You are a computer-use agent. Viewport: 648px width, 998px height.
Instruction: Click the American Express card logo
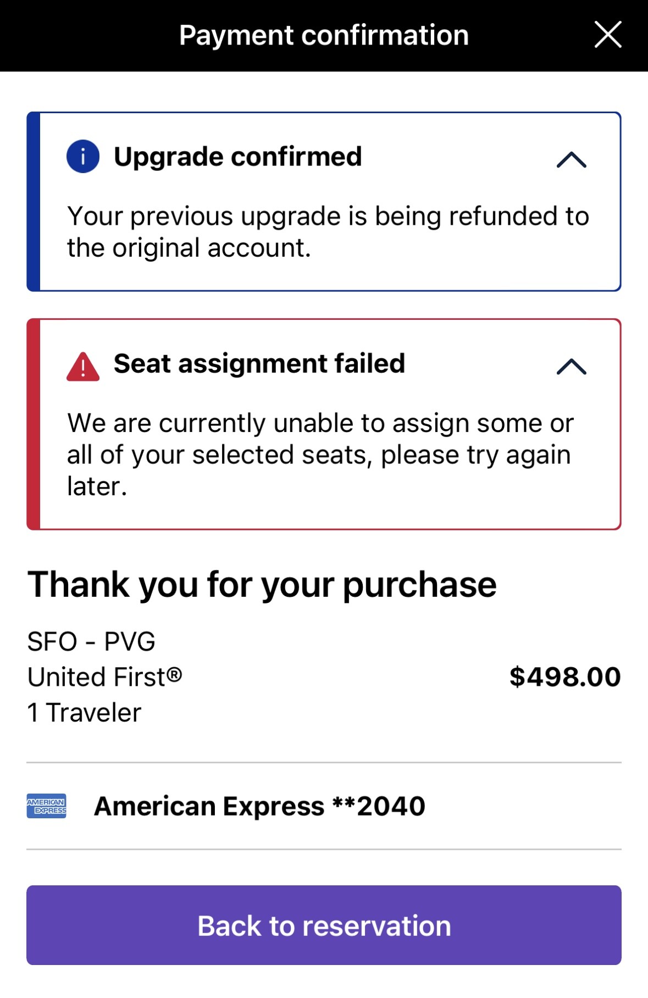coord(47,806)
